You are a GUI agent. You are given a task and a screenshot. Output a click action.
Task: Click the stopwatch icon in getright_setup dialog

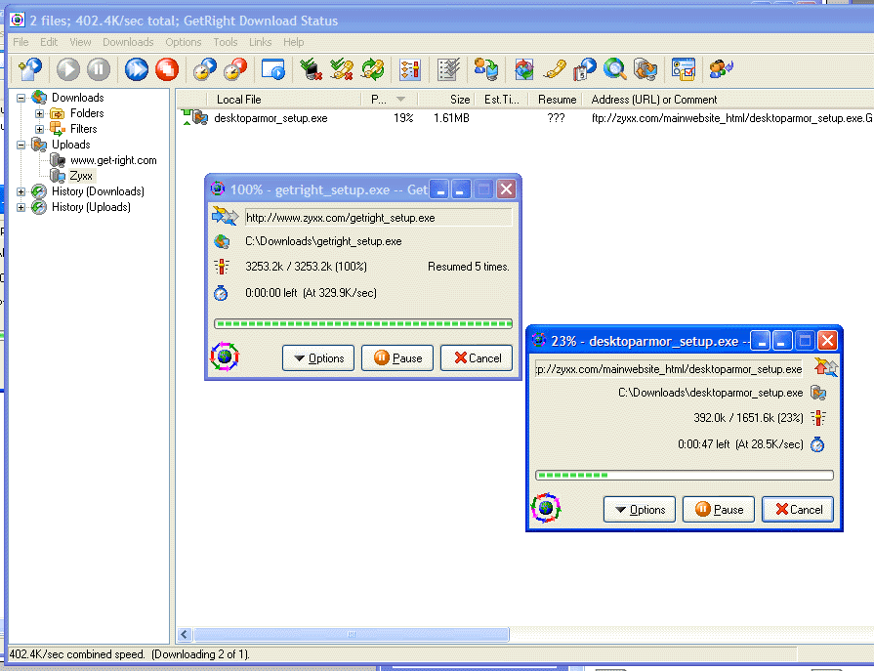coord(221,293)
